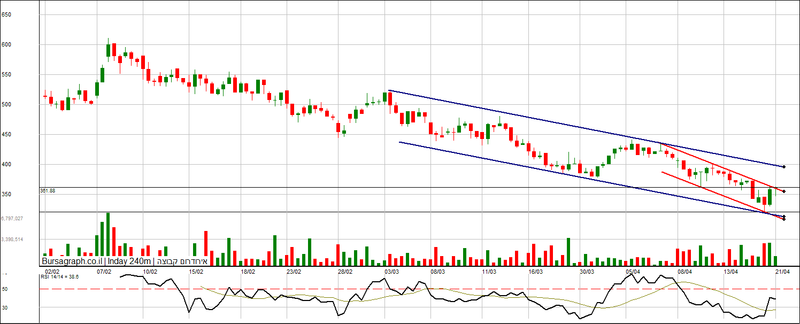Screen dimensions: 800x324
Task: Select the 23/02 date label
Action: pyautogui.click(x=294, y=272)
